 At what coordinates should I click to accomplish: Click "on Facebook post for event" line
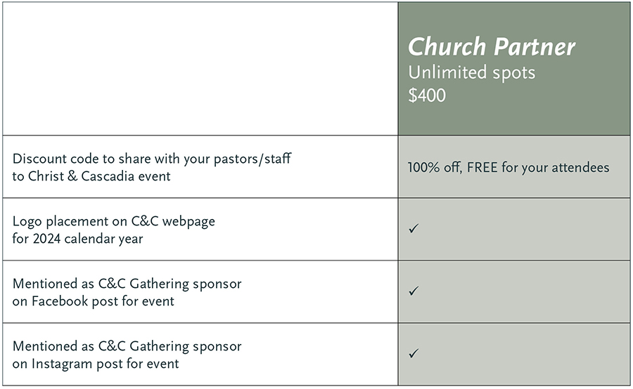(x=94, y=301)
